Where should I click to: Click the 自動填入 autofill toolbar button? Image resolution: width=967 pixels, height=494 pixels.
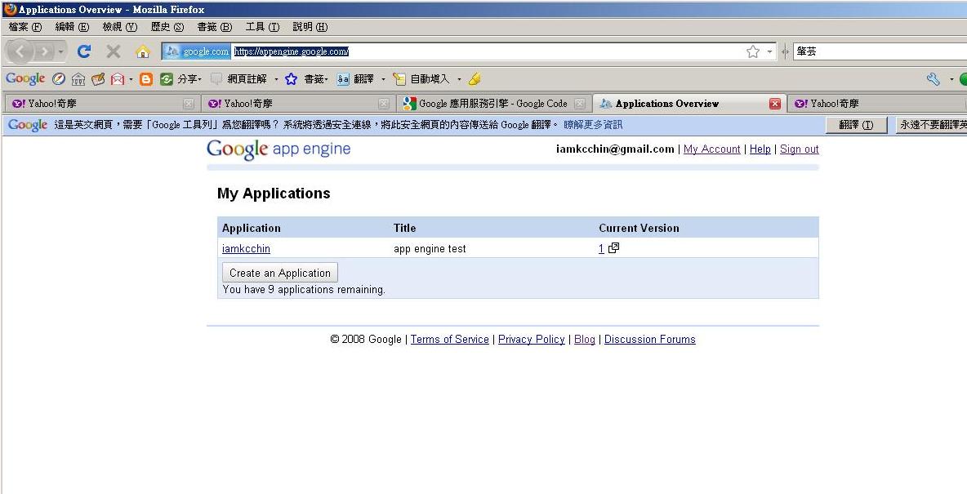click(x=421, y=79)
